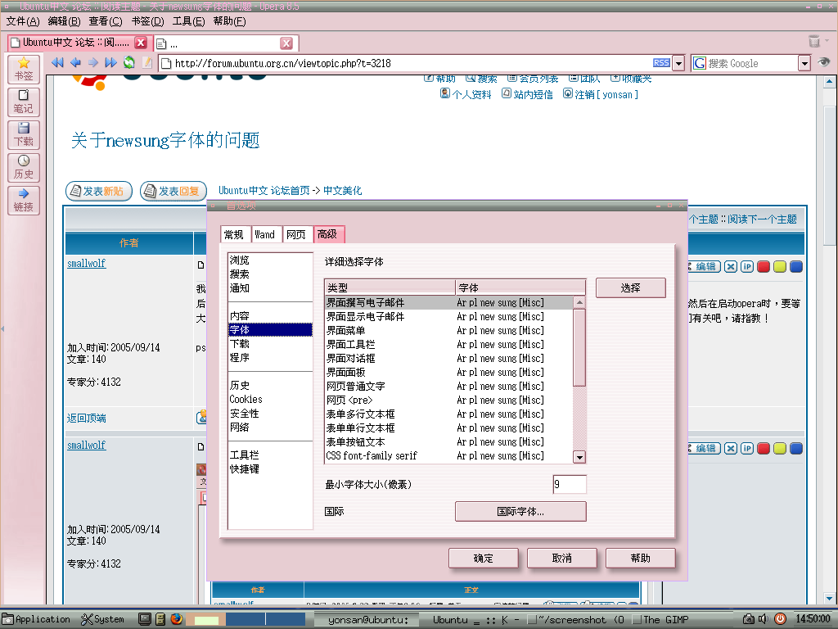The height and width of the screenshot is (629, 838).
Task: Reload the page with the green refresh icon
Action: pyautogui.click(x=129, y=63)
